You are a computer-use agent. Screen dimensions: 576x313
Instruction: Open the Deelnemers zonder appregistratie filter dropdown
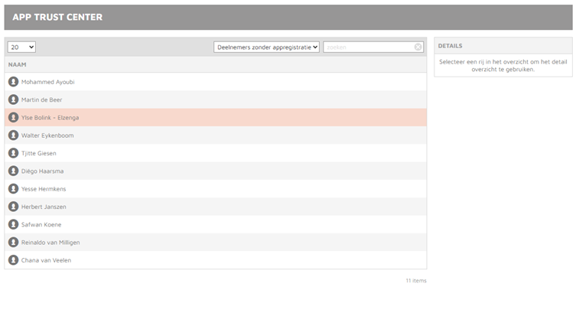pos(266,47)
